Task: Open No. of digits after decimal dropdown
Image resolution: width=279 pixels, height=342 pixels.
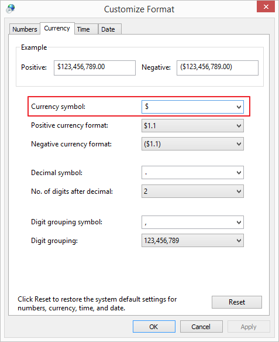Action: click(x=192, y=191)
